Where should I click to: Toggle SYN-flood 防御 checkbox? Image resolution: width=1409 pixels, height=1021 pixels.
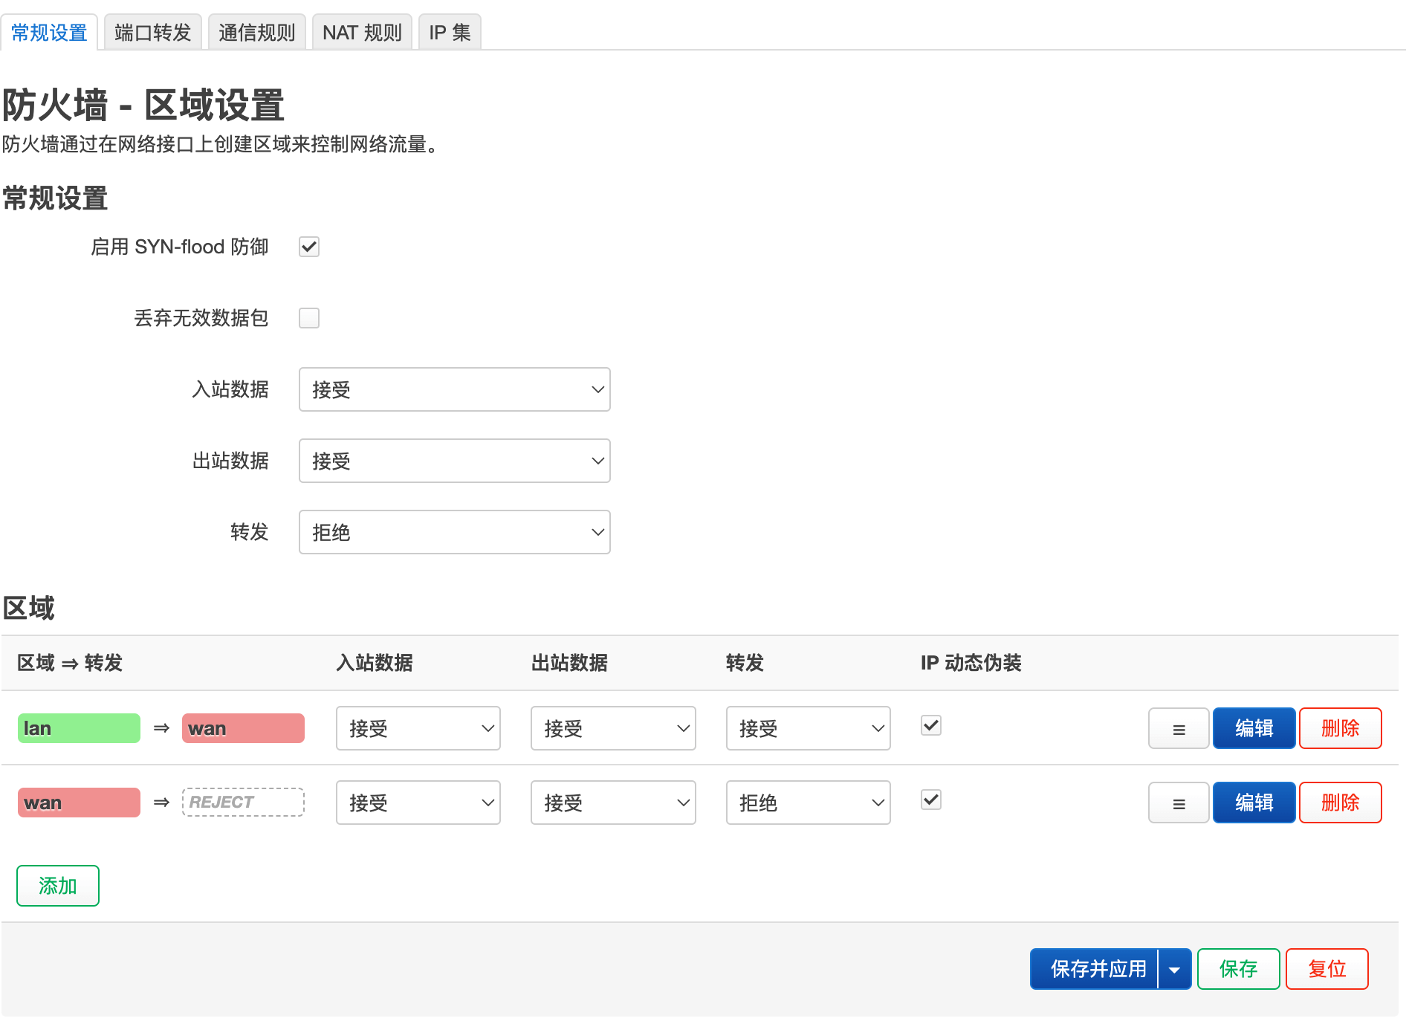(x=309, y=247)
